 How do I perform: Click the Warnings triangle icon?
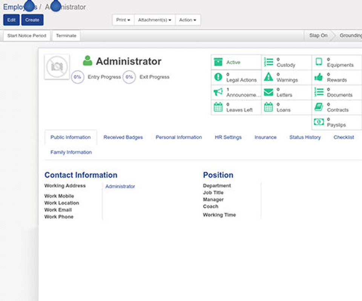click(x=268, y=77)
